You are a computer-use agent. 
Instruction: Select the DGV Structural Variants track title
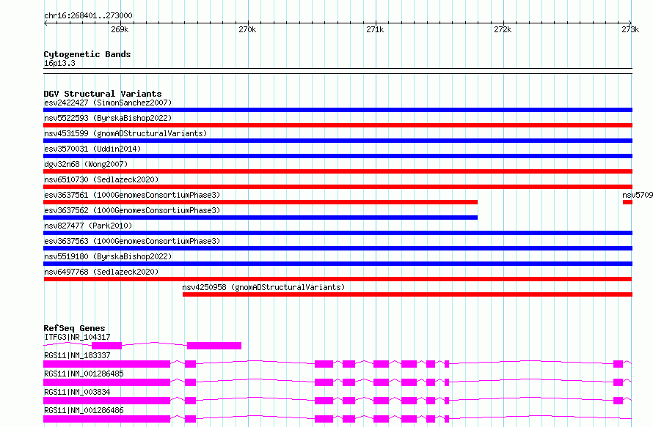[103, 94]
